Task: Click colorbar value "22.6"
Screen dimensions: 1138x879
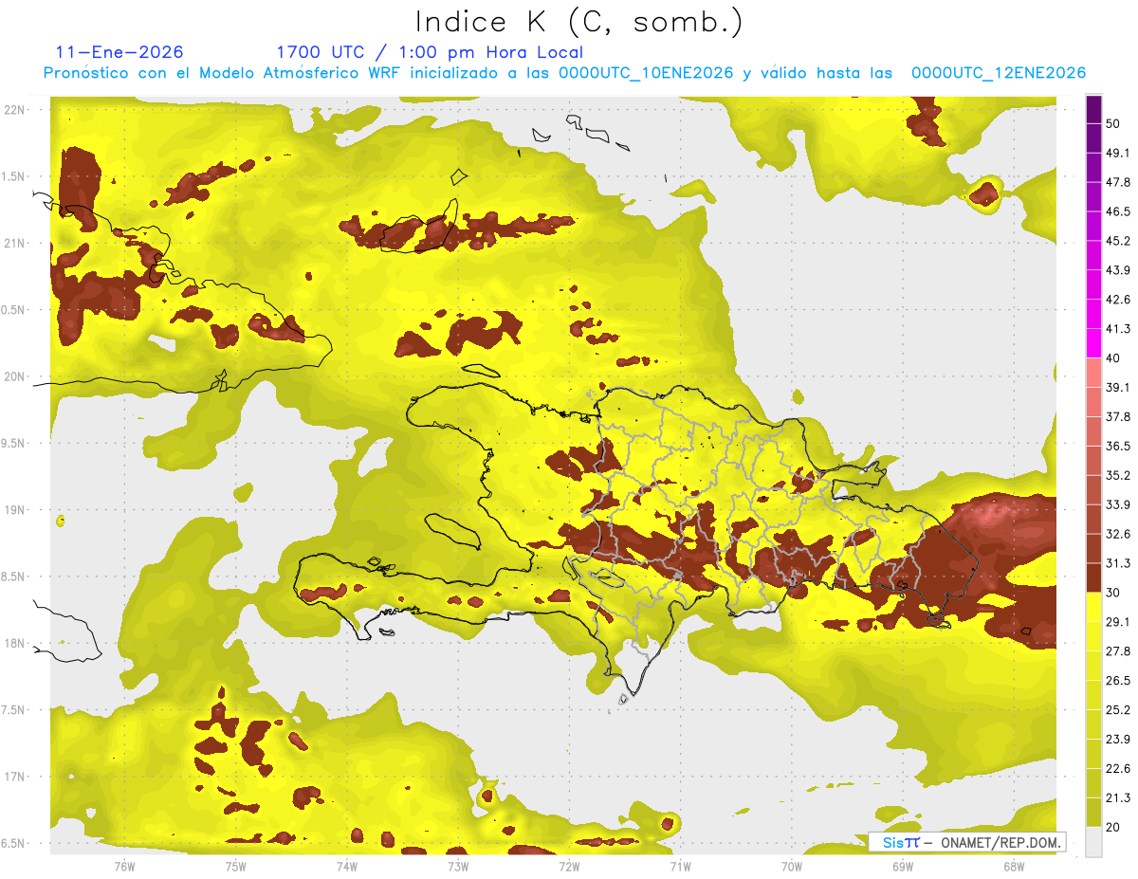Action: pos(1118,769)
